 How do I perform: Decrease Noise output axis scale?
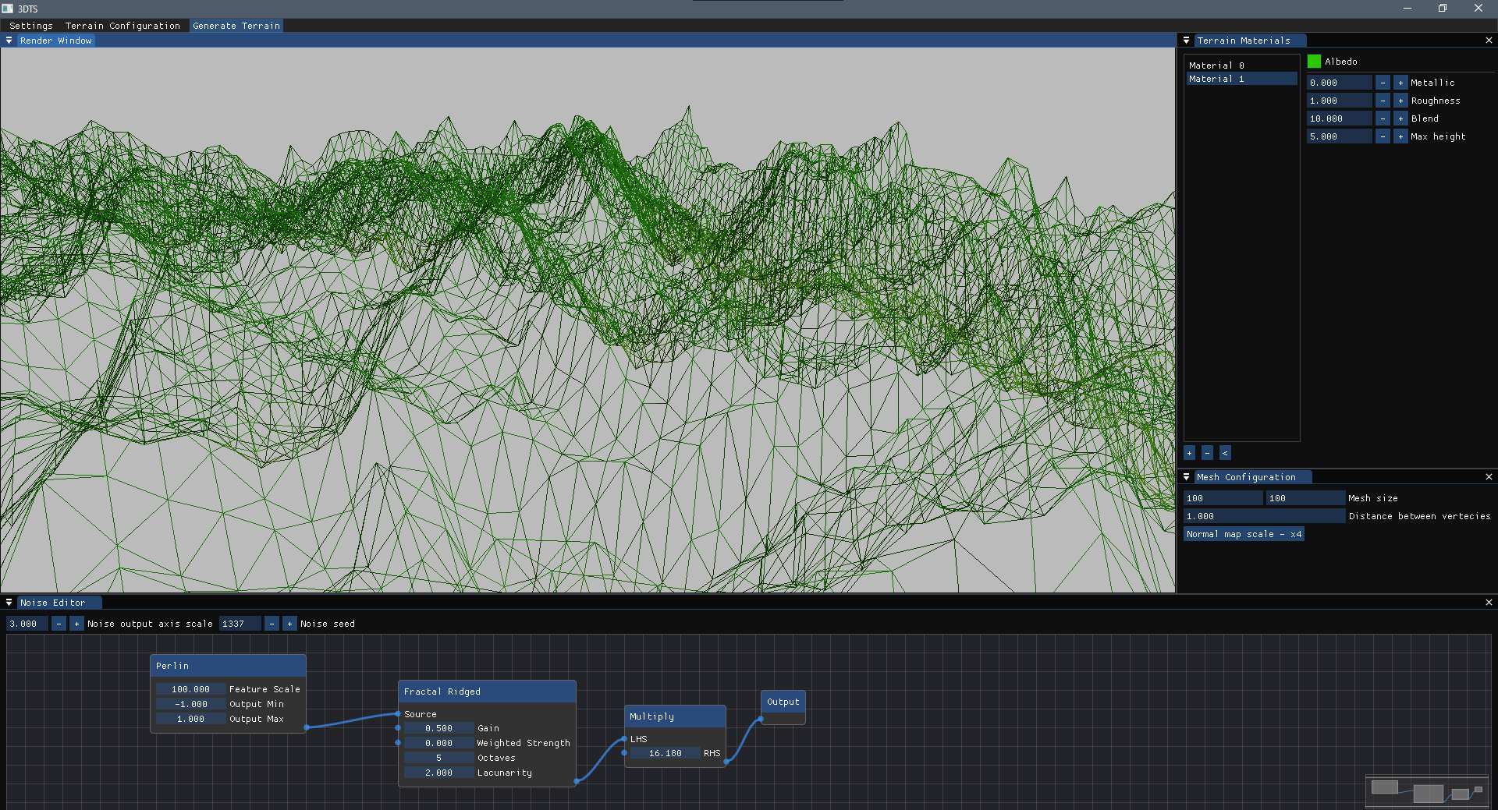point(59,624)
